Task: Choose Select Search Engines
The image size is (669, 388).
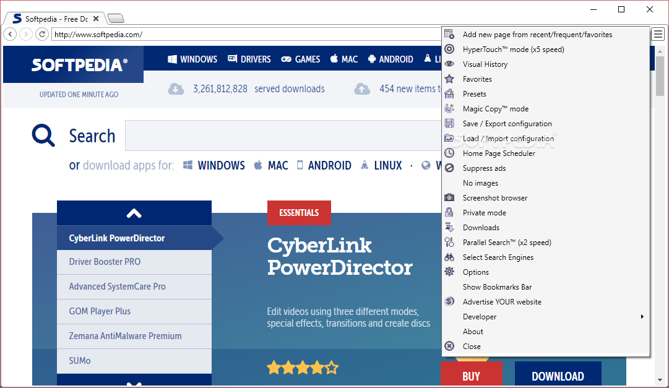Action: 546,257
